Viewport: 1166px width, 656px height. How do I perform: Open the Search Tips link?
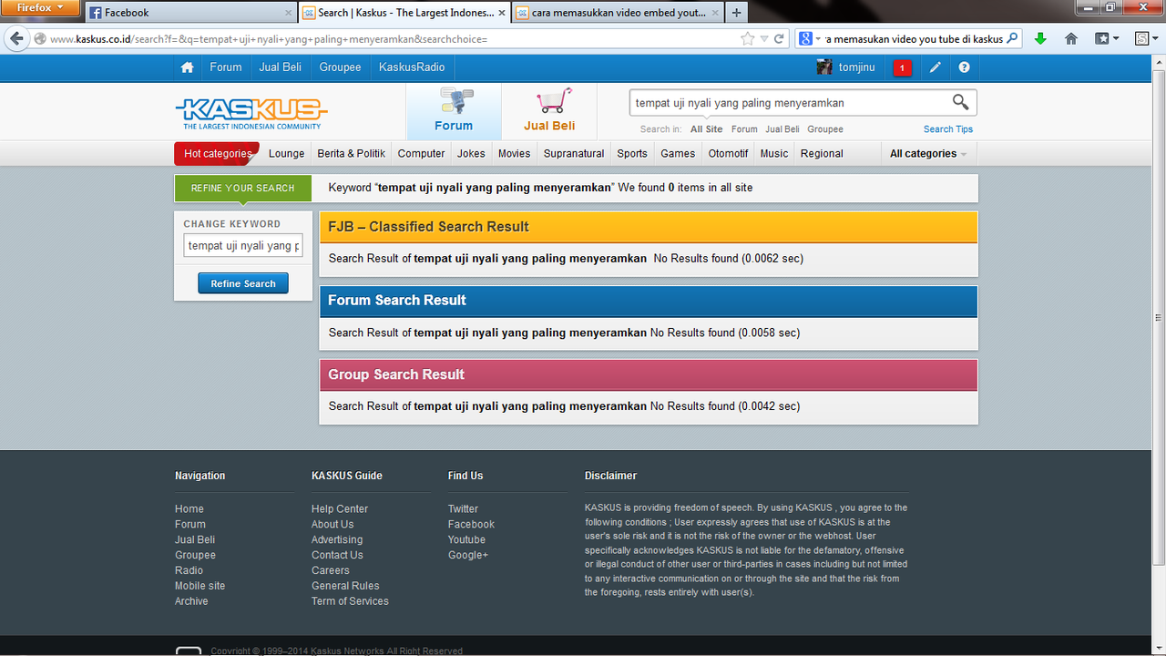[x=948, y=129]
